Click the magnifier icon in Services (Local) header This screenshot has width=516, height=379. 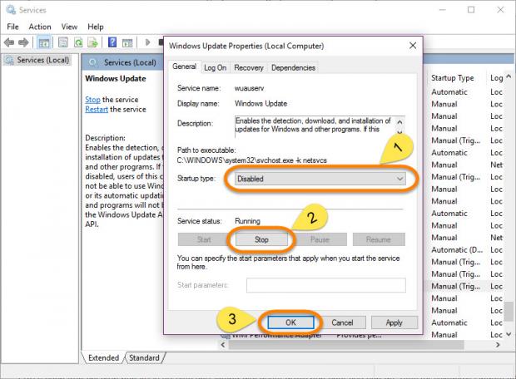93,62
